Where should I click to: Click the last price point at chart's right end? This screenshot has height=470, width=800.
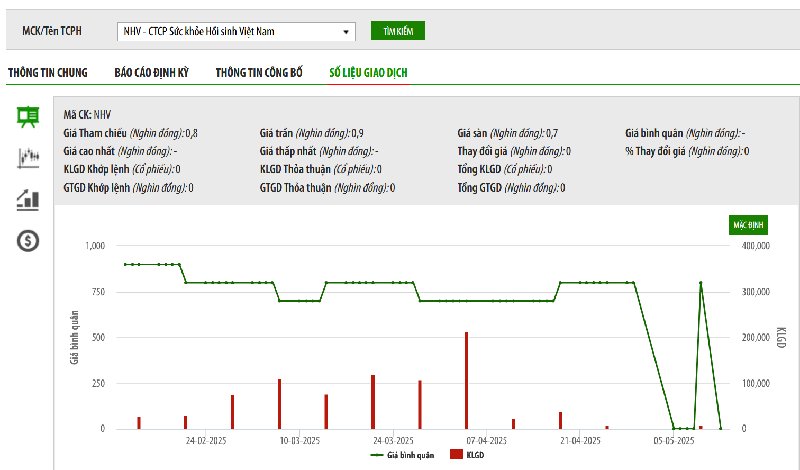(721, 428)
